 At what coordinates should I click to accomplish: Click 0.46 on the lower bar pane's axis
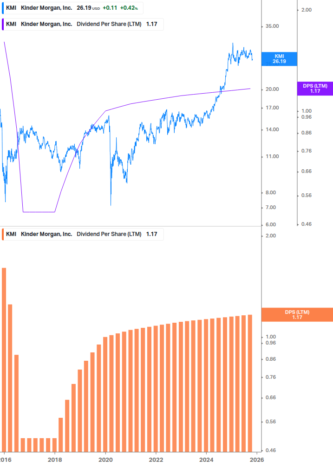[x=270, y=450]
